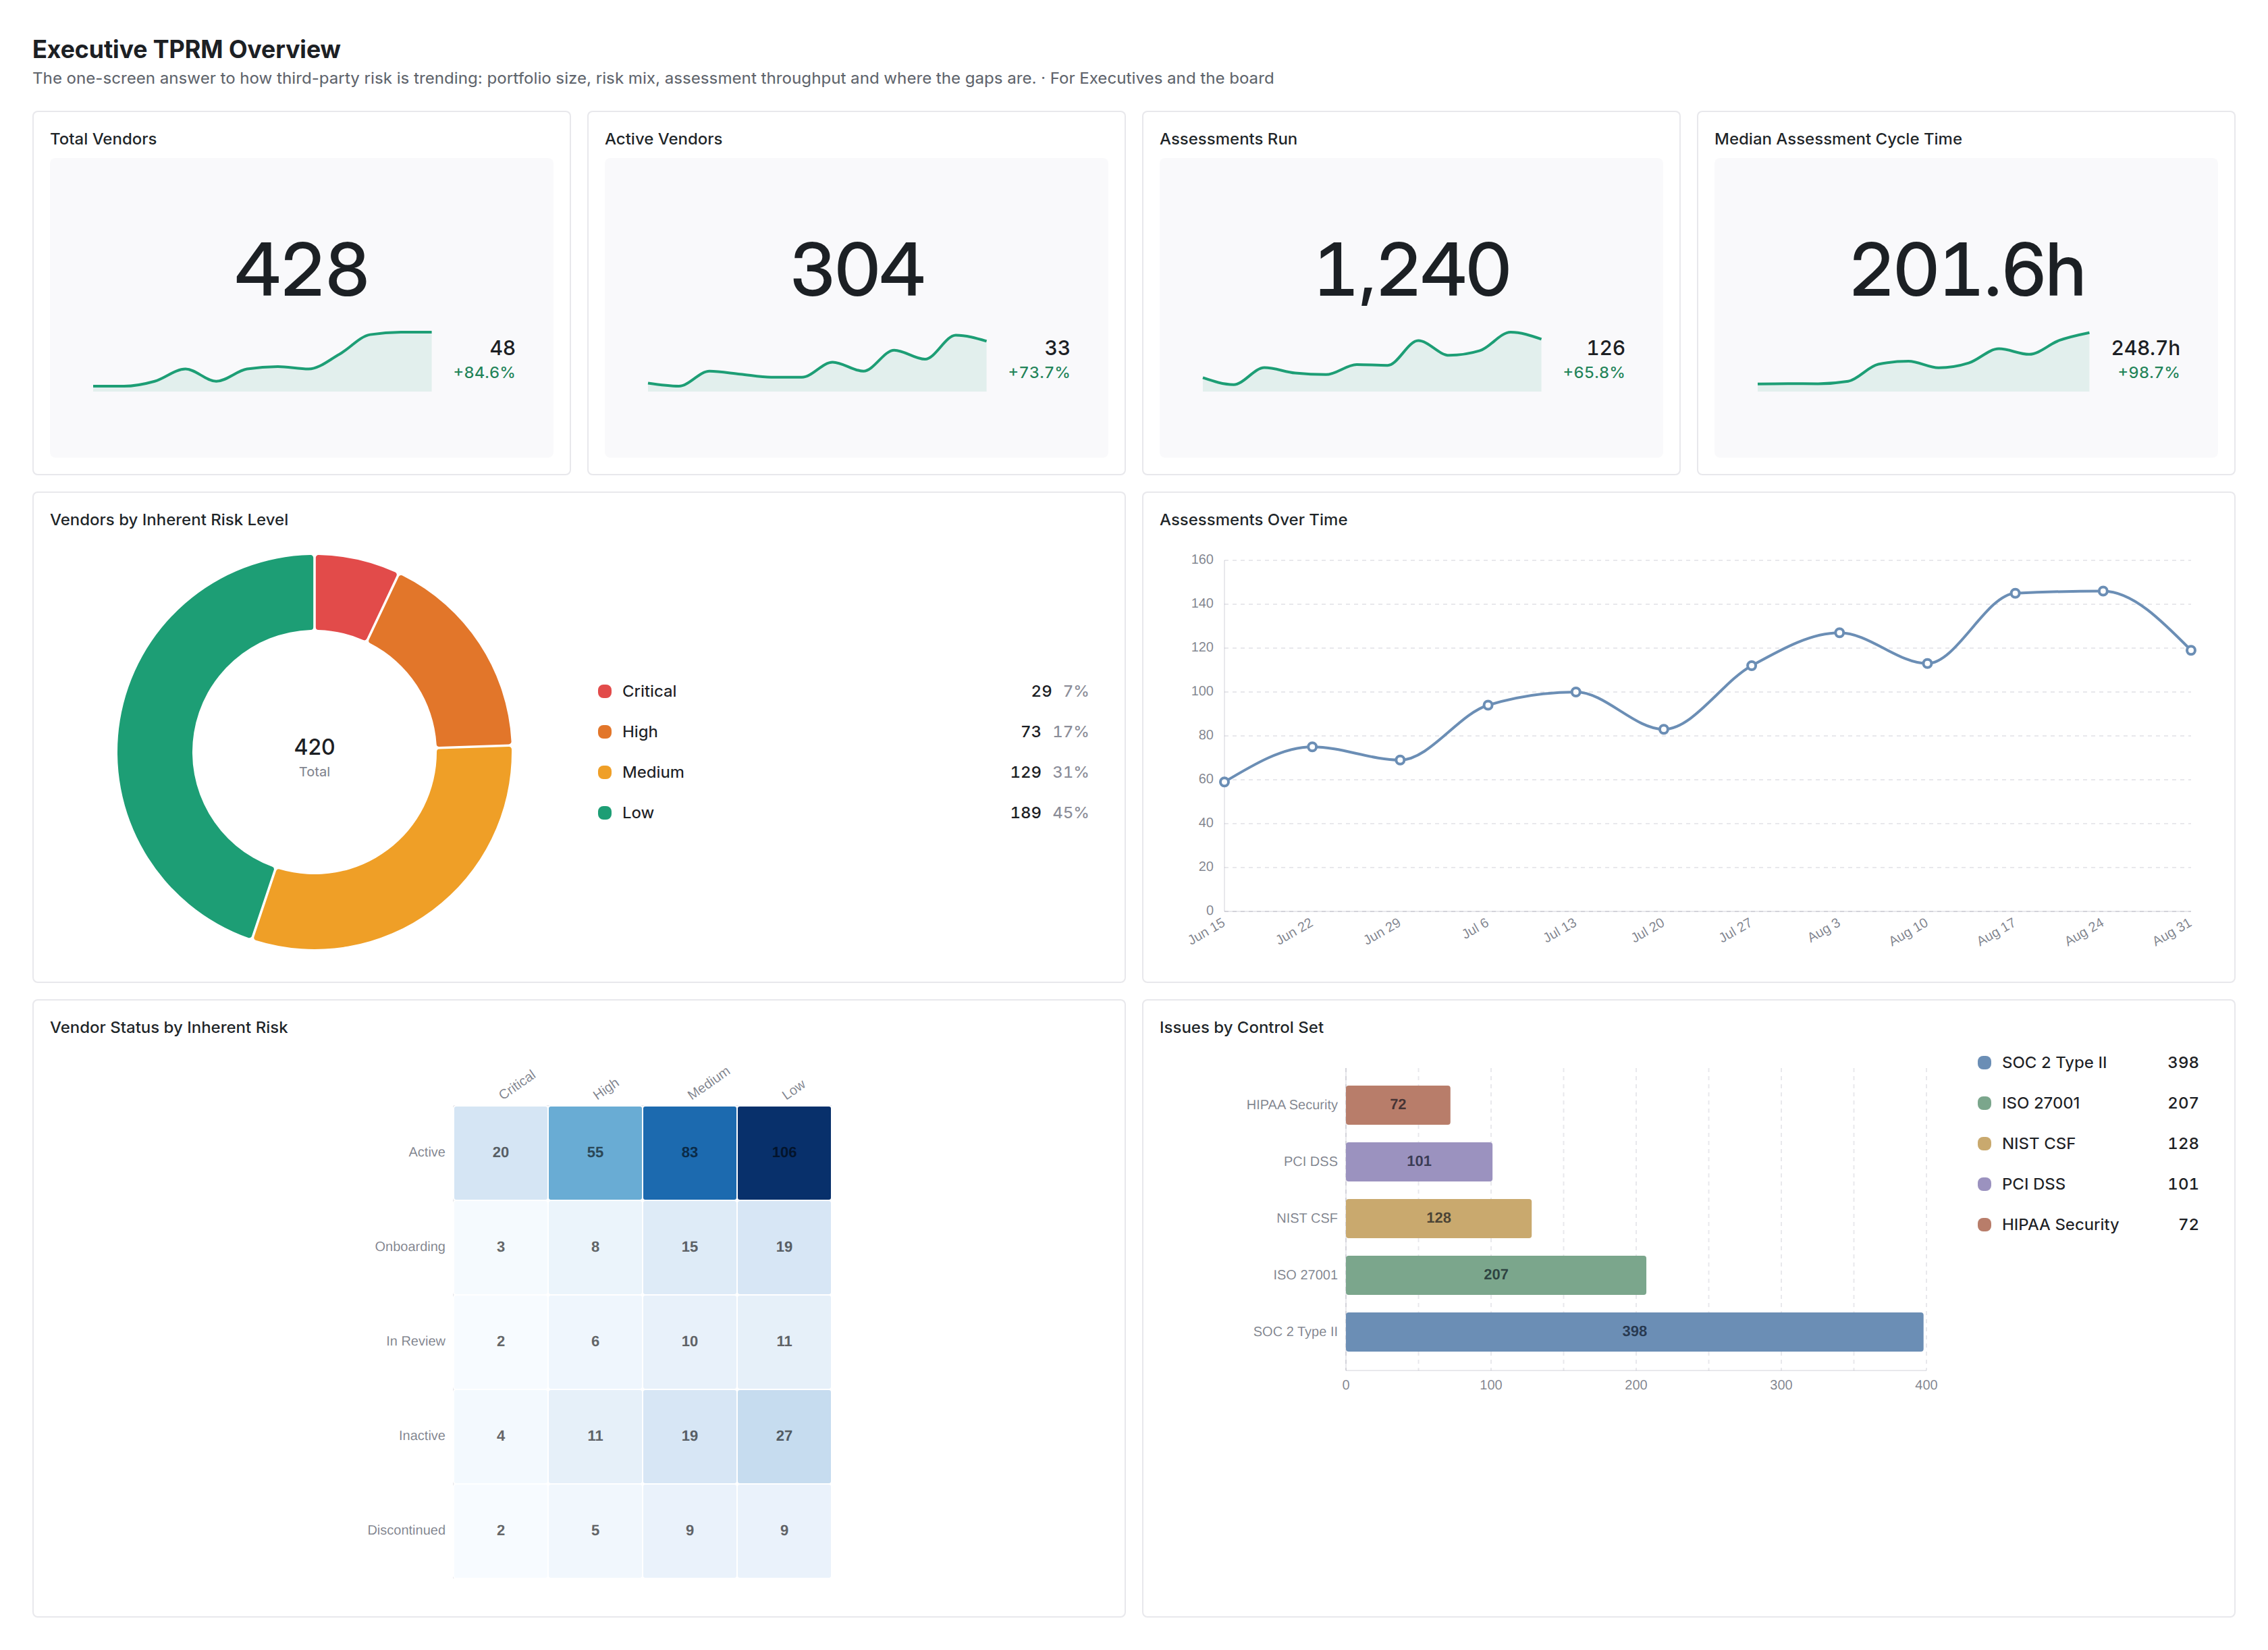Click the Medium heatmap column header
The image size is (2268, 1650).
708,1083
